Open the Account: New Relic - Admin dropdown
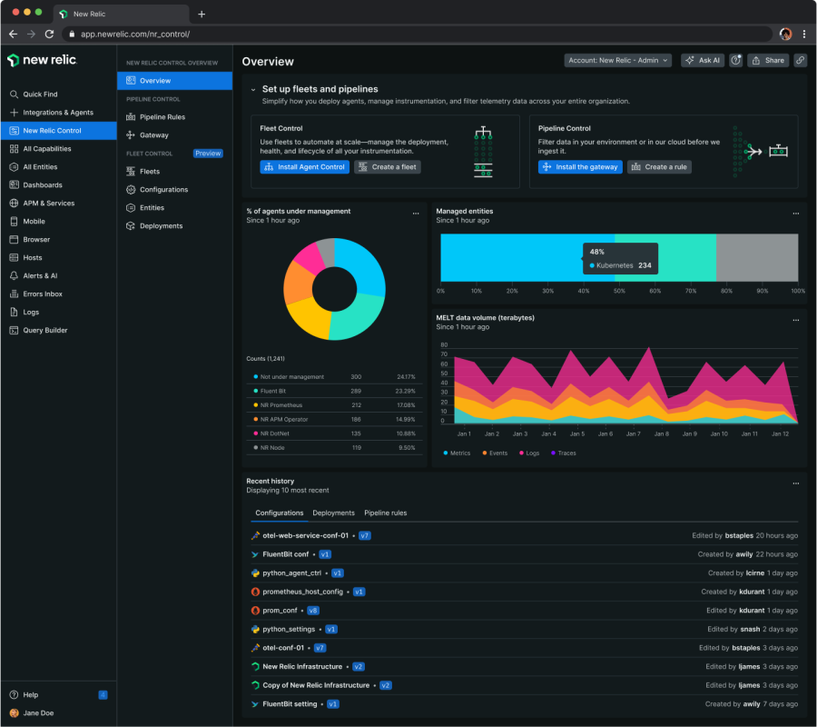Image resolution: width=817 pixels, height=727 pixels. point(618,61)
